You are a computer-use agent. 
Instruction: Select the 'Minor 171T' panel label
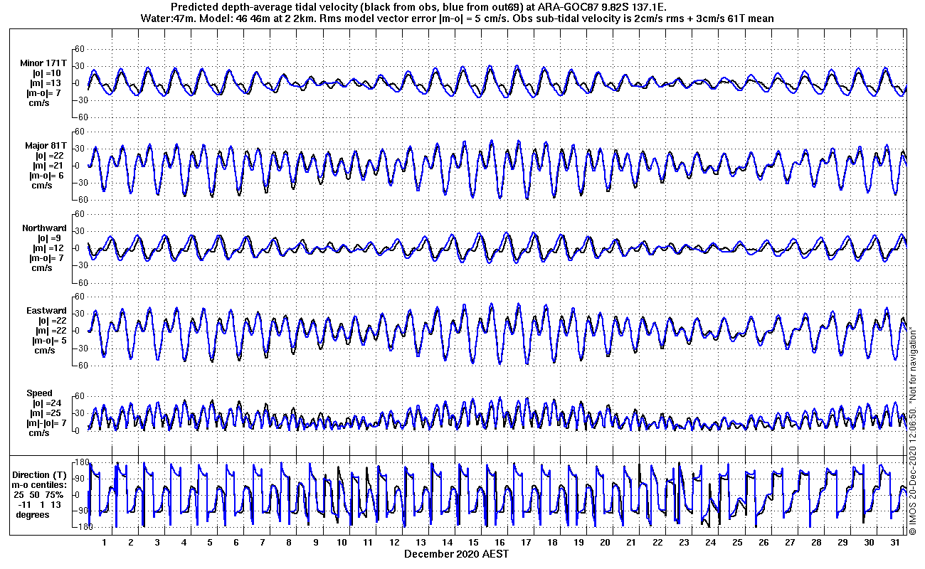click(43, 64)
